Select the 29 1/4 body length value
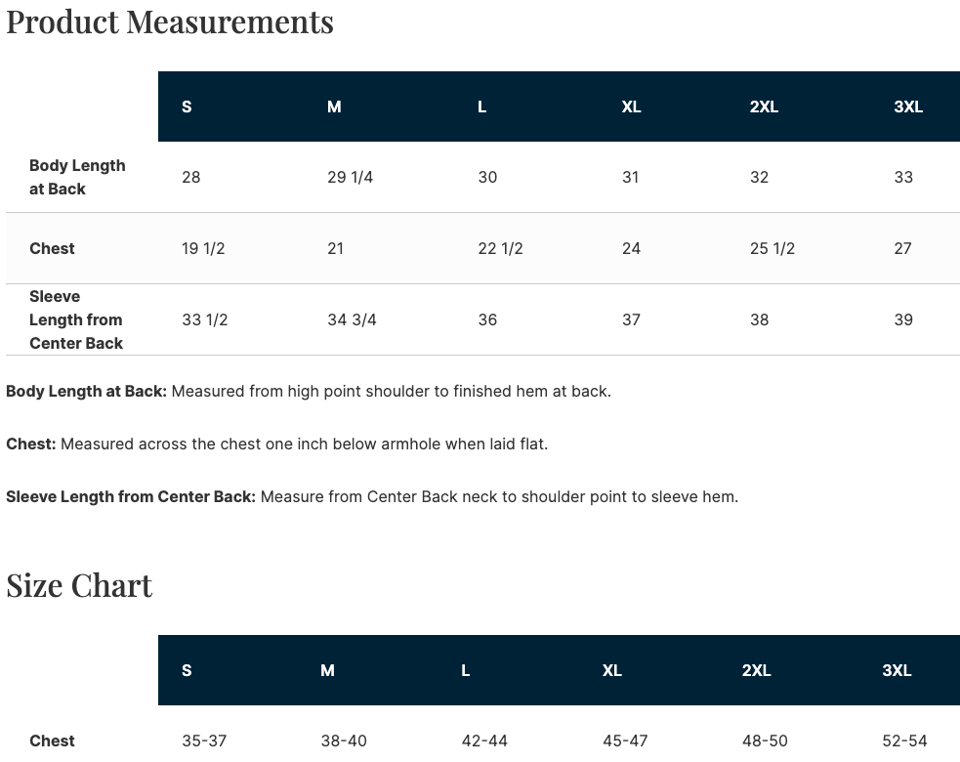960x762 pixels. 351,177
